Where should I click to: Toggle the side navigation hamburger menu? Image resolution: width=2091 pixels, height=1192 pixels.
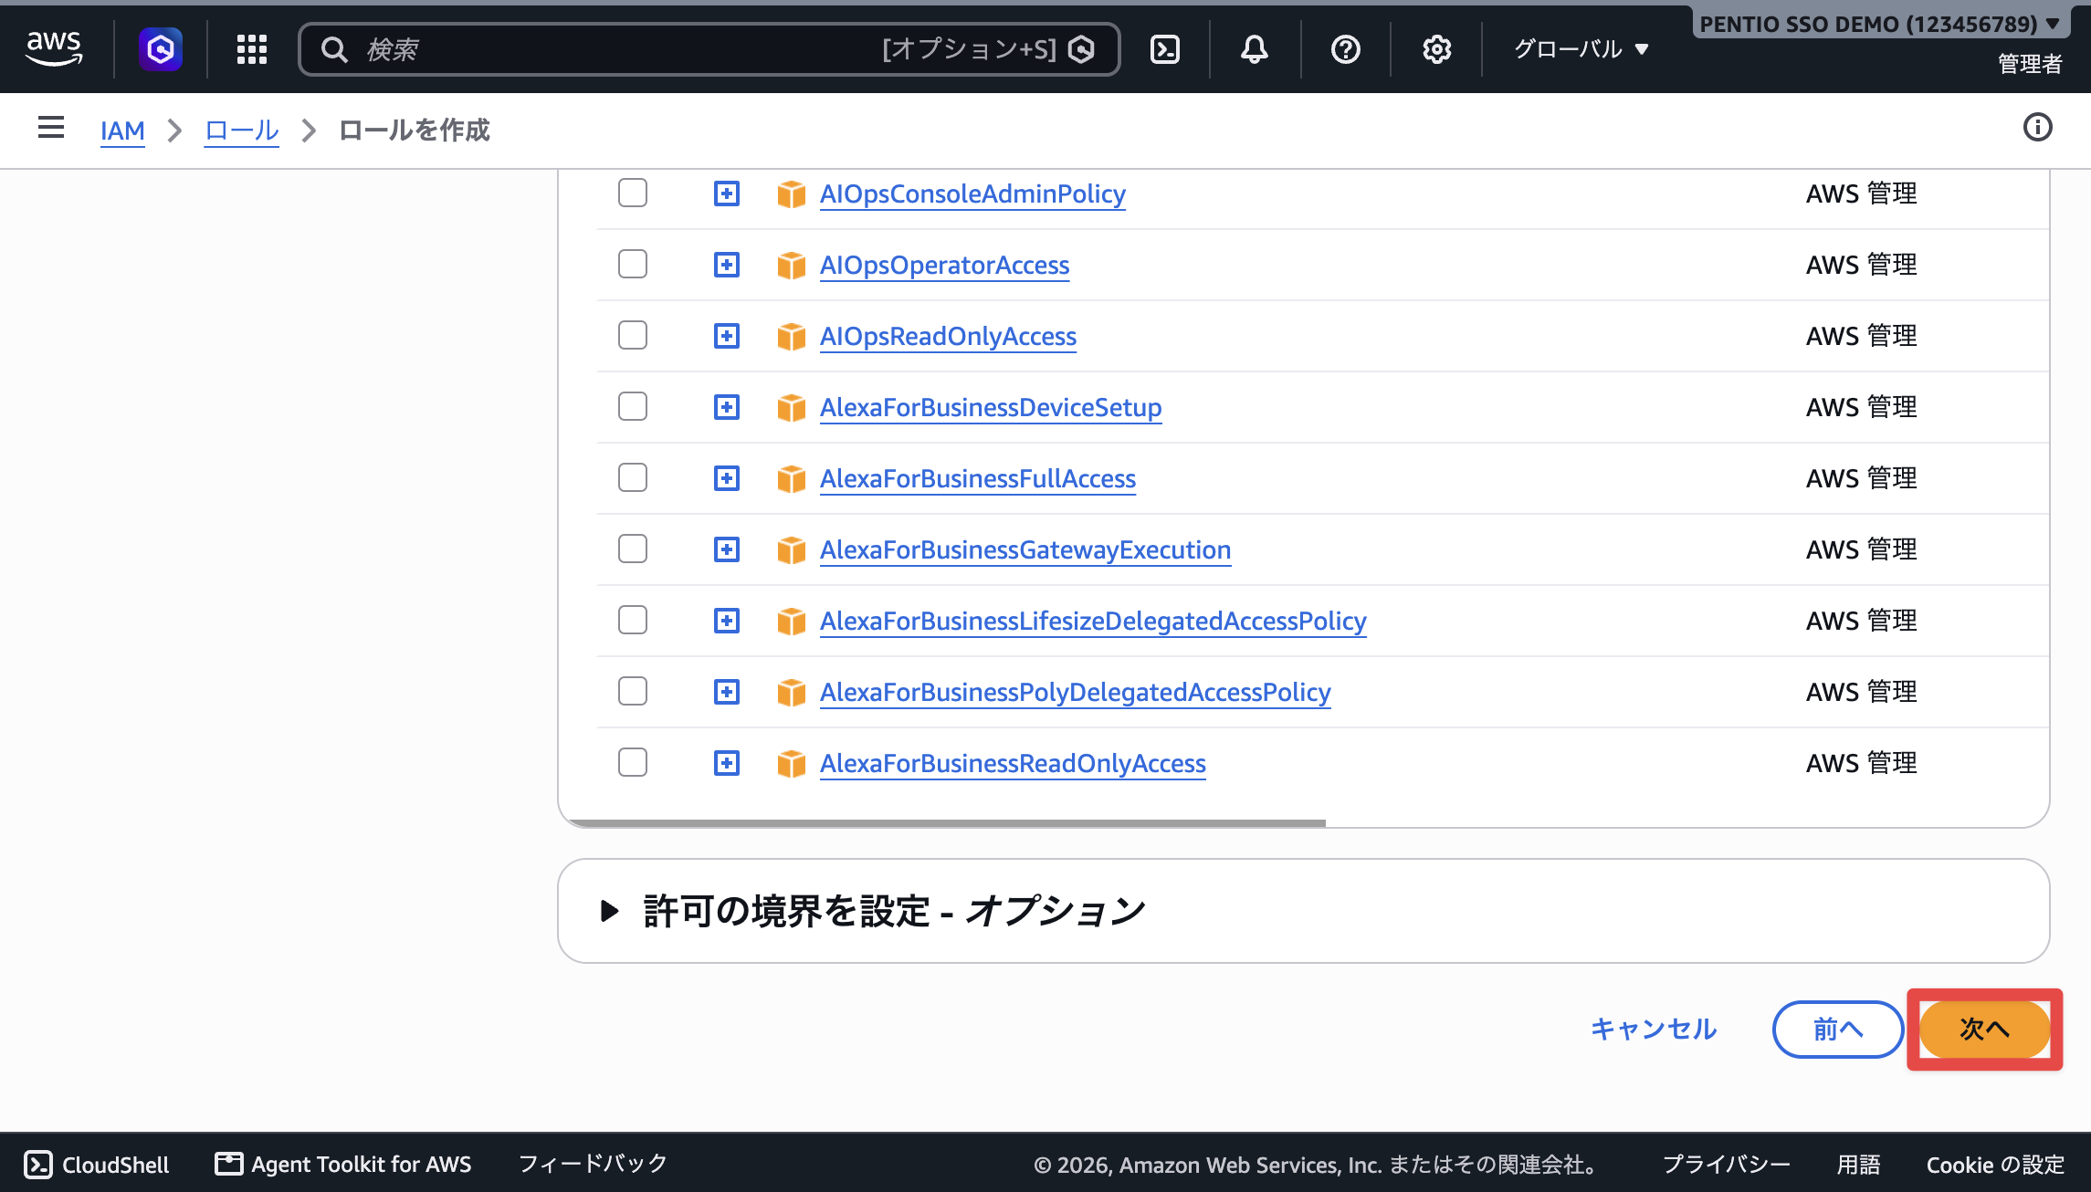51,128
